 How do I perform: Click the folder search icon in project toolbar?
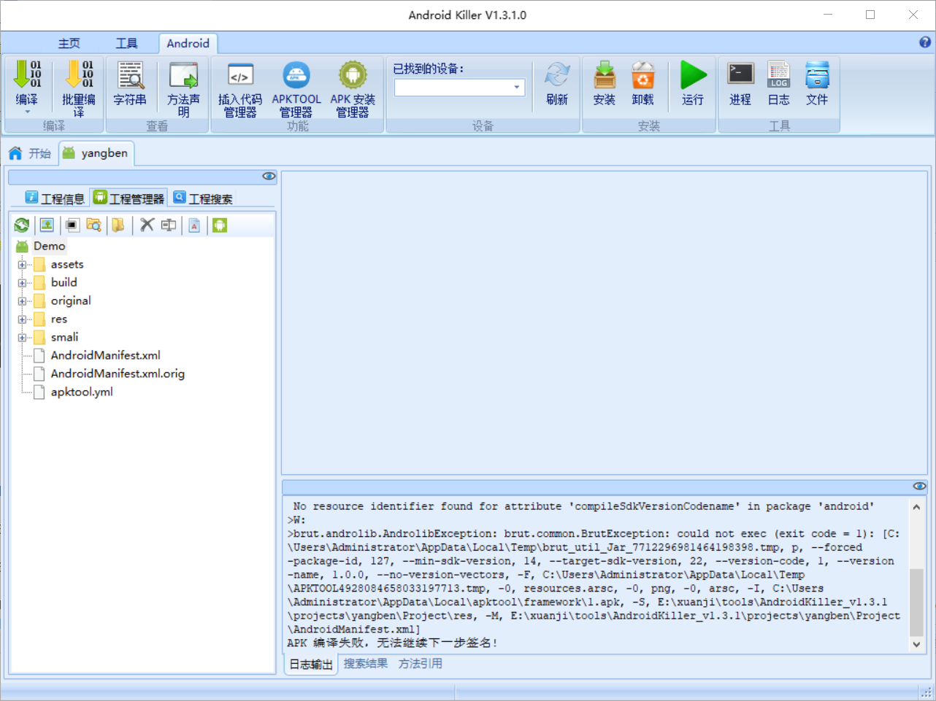click(93, 225)
